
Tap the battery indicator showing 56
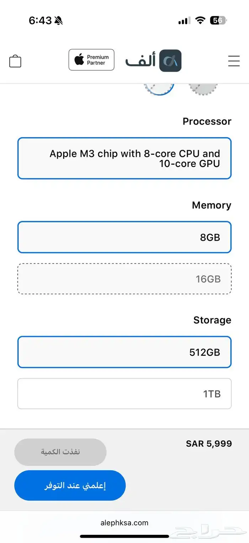click(x=218, y=21)
